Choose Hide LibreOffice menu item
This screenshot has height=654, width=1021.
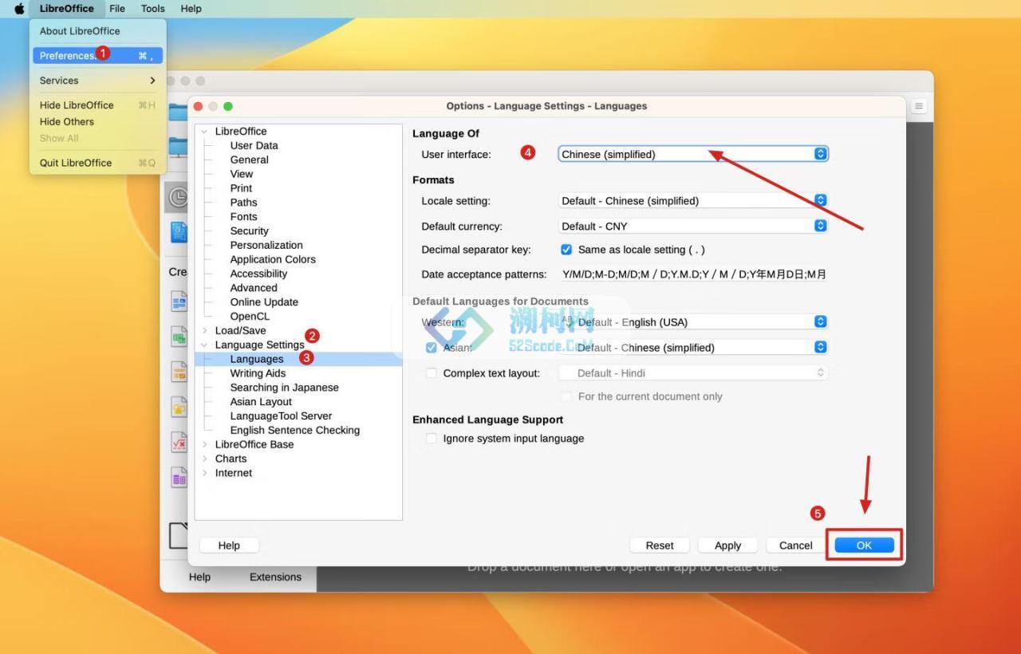[98, 105]
